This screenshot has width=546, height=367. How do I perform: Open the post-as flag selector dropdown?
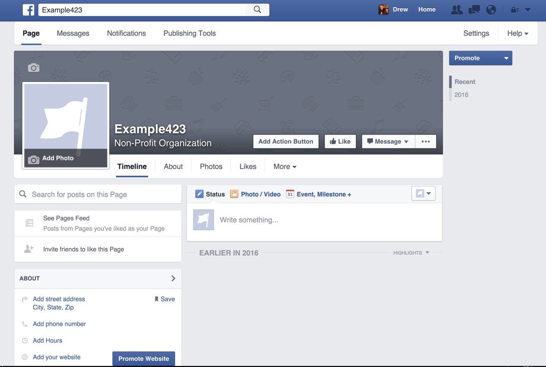click(x=423, y=193)
